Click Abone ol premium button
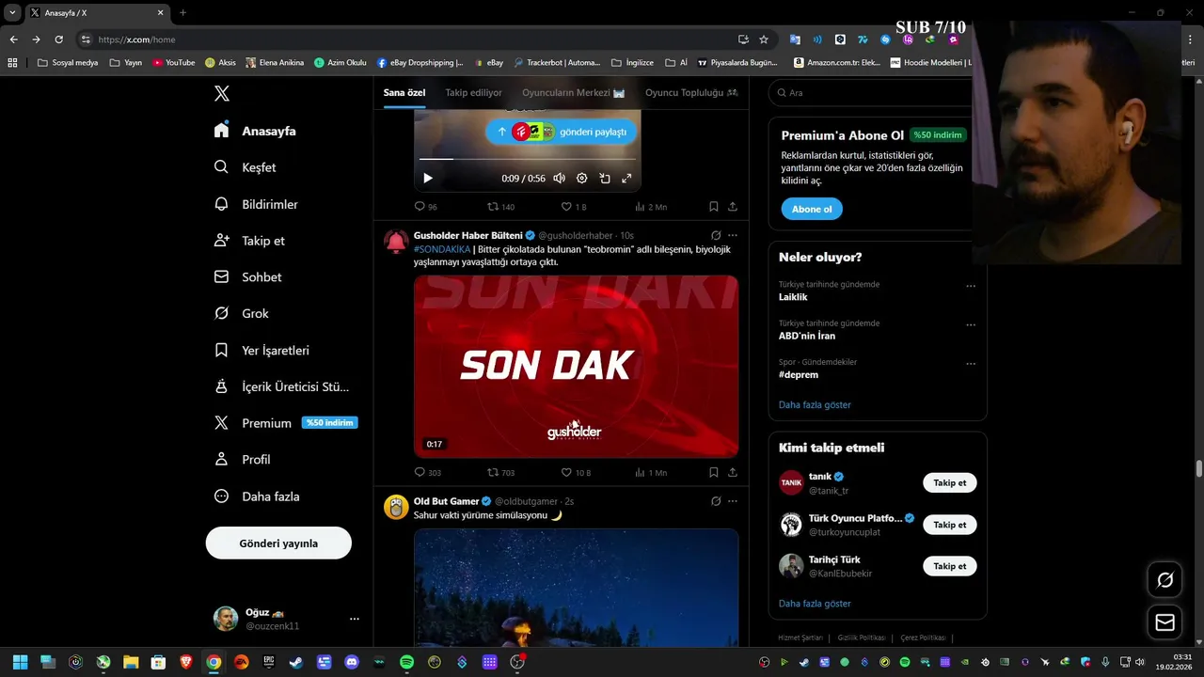The height and width of the screenshot is (677, 1204). coord(812,209)
